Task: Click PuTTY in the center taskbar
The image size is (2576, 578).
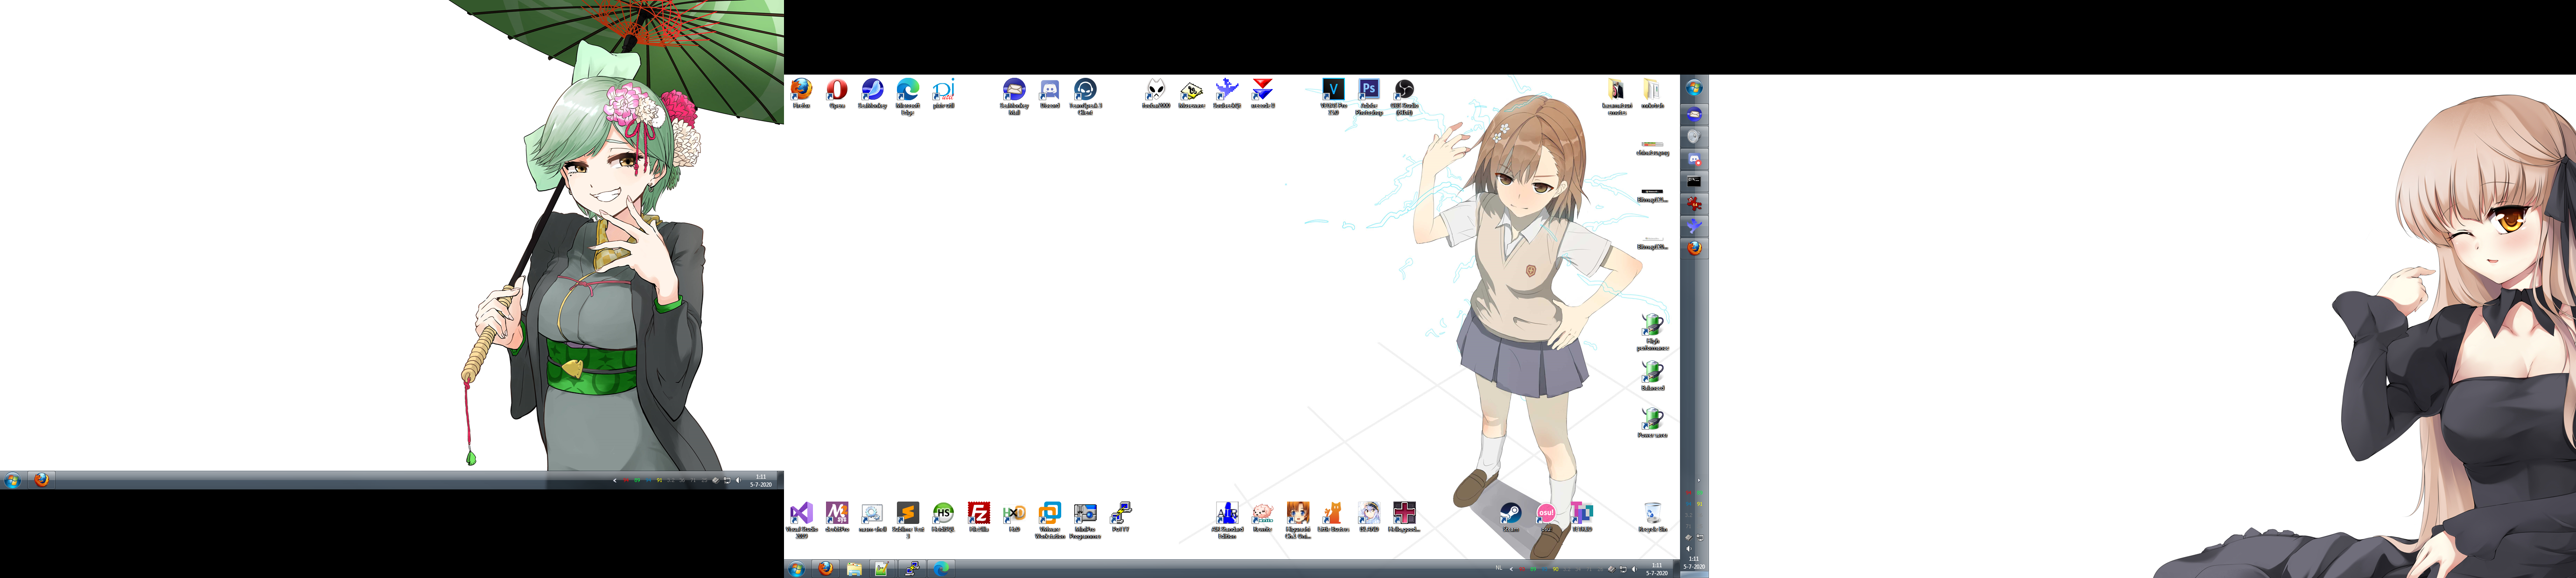Action: tap(912, 569)
